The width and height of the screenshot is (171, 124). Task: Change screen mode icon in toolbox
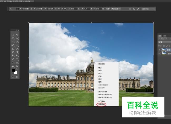pos(17,77)
